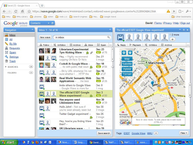Click the Playback toolbar button
193x145 pixels.
(x=135, y=45)
